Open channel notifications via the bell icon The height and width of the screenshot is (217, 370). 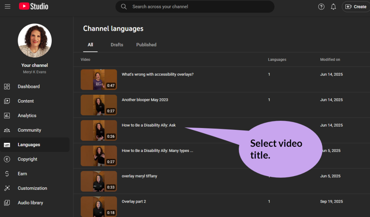[333, 7]
